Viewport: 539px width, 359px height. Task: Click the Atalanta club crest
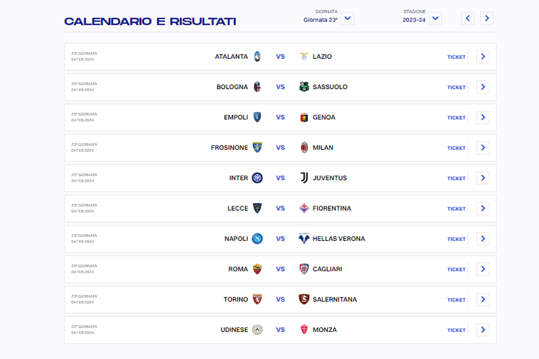point(257,57)
